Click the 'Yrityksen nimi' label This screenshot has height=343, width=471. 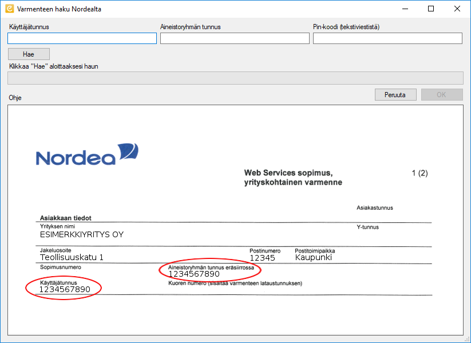(x=57, y=226)
